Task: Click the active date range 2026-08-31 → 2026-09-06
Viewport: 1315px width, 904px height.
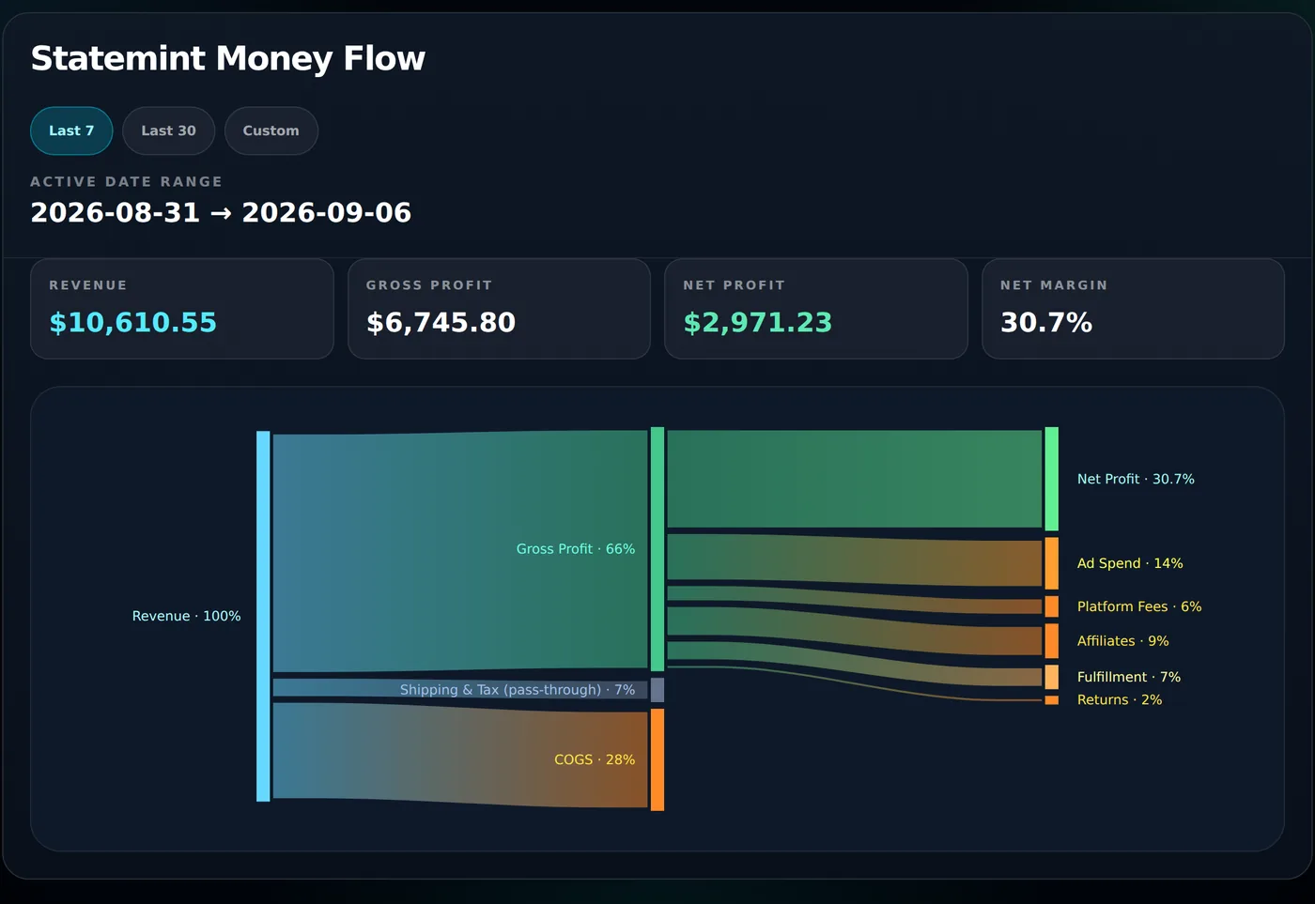Action: pos(221,213)
